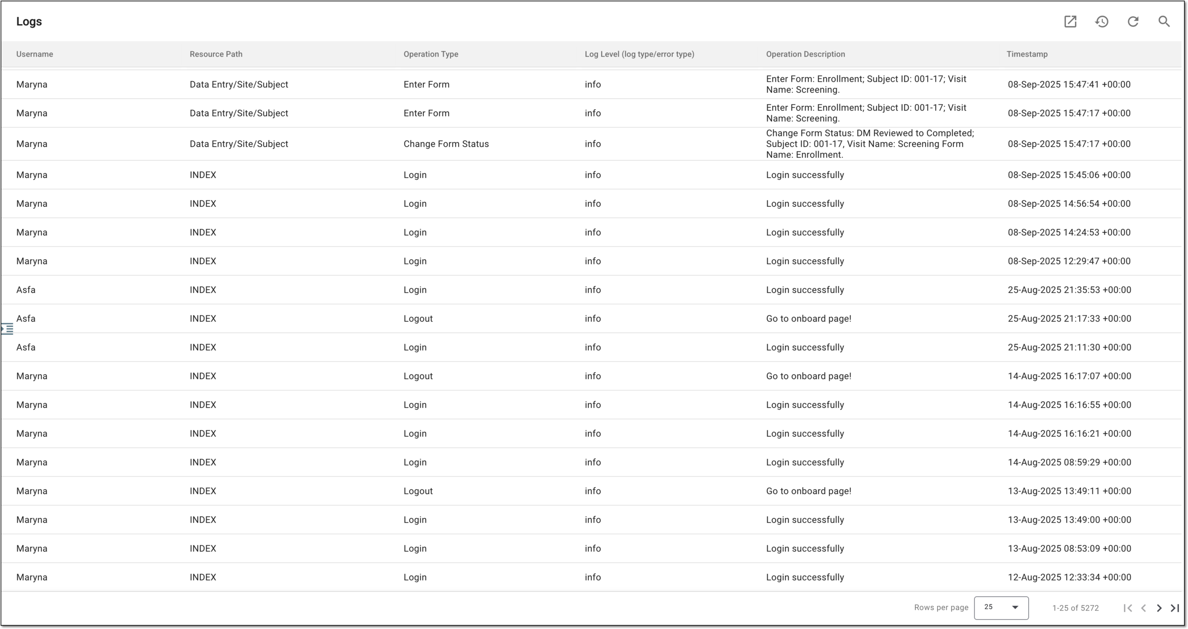Click Change Form Status operation type cell
The image size is (1188, 629).
tap(446, 144)
